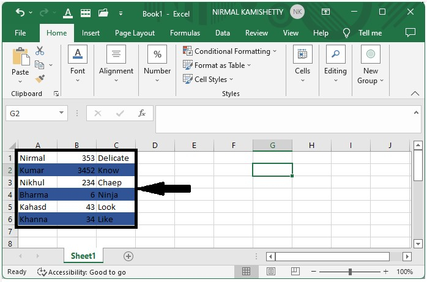This screenshot has height=282, width=427.
Task: Click the Insert Function fx icon
Action: tap(142, 113)
